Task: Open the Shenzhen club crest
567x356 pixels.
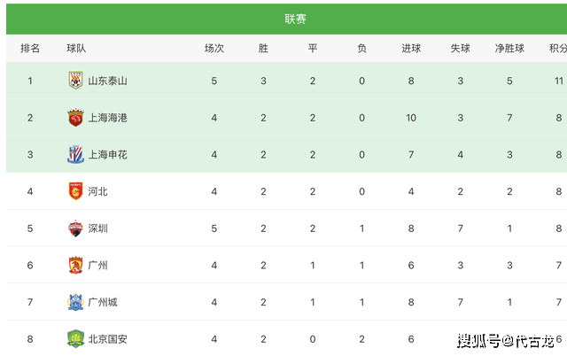Action: (75, 228)
